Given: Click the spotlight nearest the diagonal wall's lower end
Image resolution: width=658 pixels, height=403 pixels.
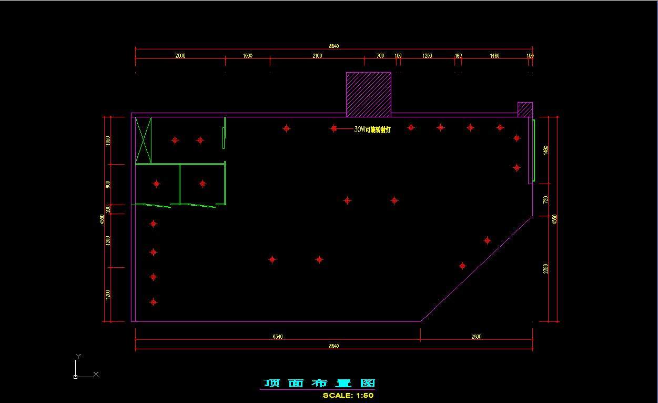Looking at the screenshot, I should [x=462, y=266].
